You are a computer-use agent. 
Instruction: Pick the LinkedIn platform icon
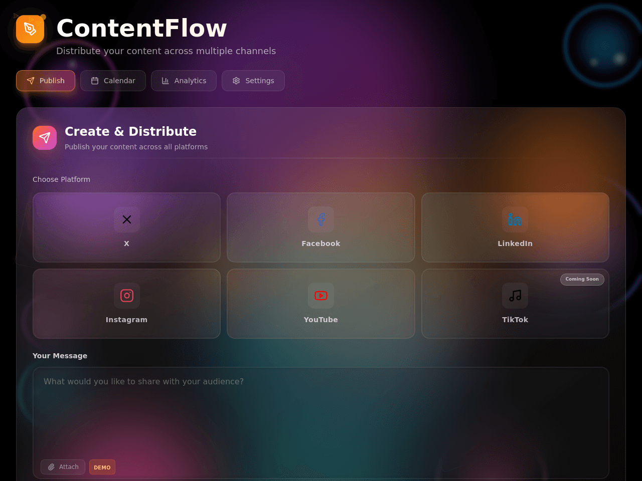click(515, 219)
